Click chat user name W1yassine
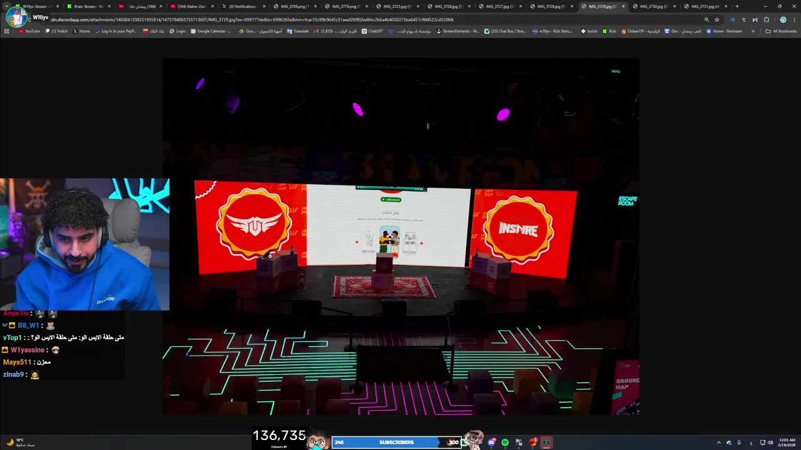 27,350
